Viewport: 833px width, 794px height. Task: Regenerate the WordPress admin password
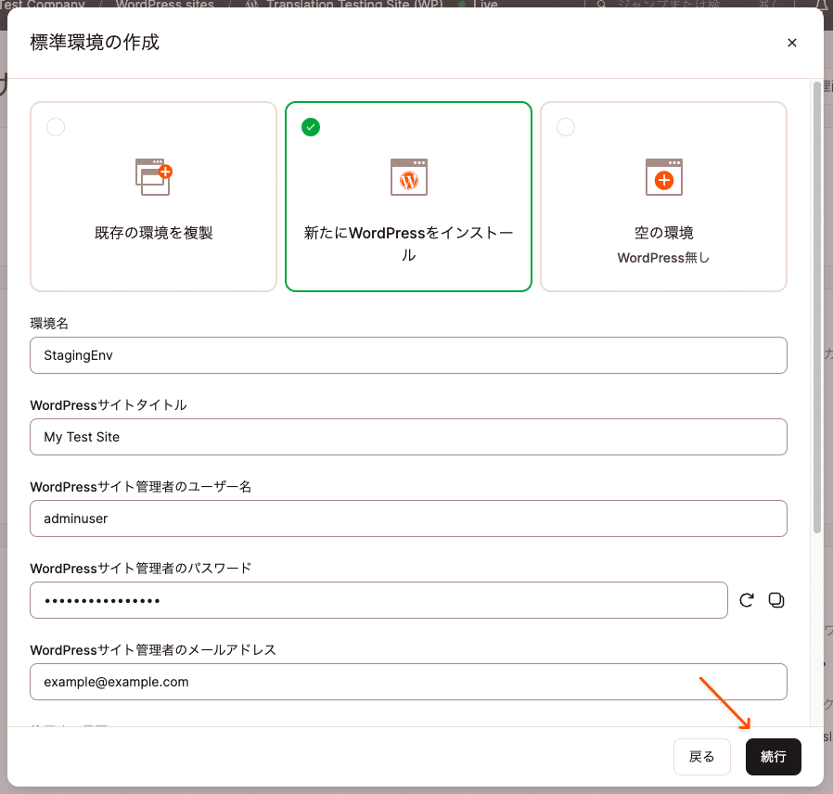[747, 600]
